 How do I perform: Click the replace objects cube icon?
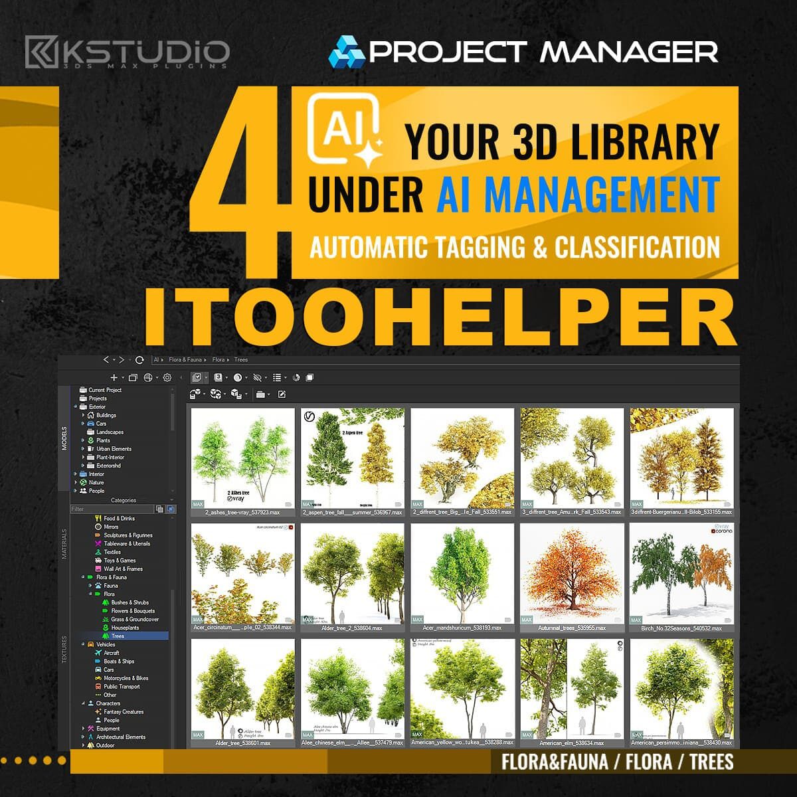tap(236, 394)
